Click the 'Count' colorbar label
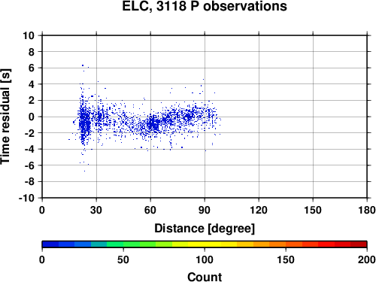This screenshot has height=282, width=376. (x=205, y=277)
